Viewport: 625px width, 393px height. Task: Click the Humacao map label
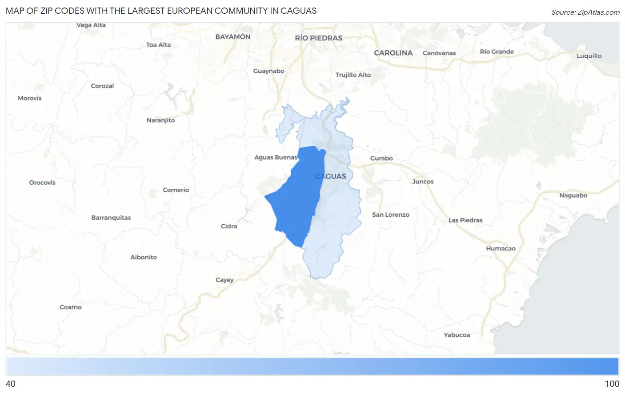[x=501, y=249]
